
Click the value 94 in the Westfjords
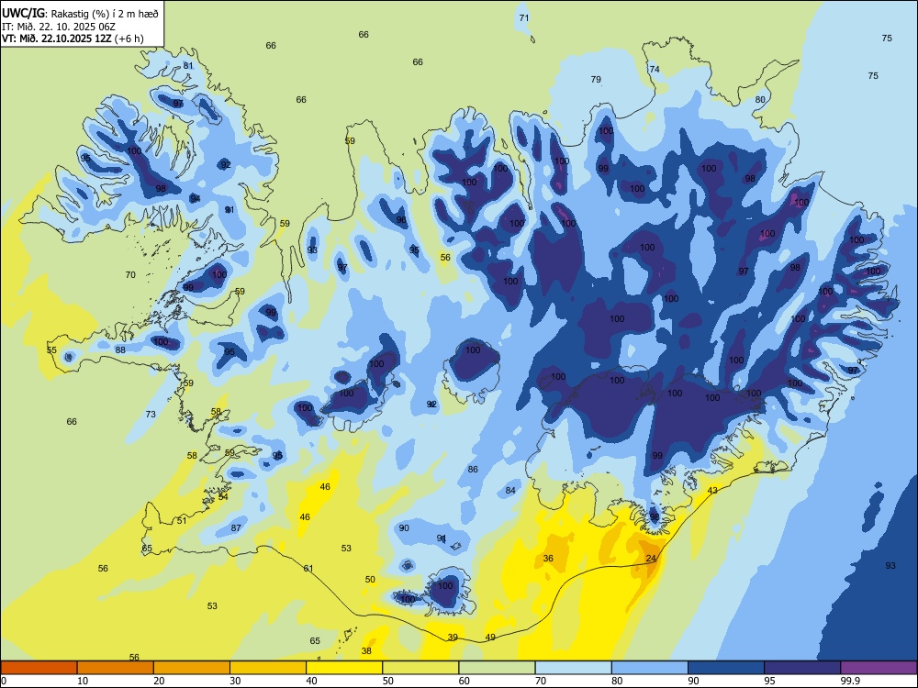[x=195, y=199]
